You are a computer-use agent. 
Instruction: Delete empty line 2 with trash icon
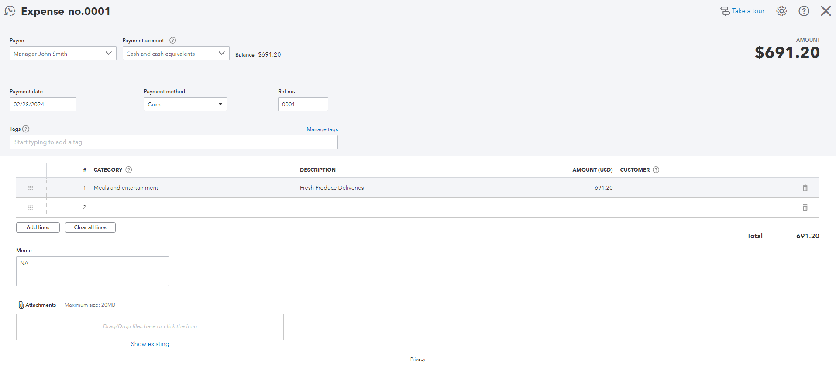click(805, 207)
